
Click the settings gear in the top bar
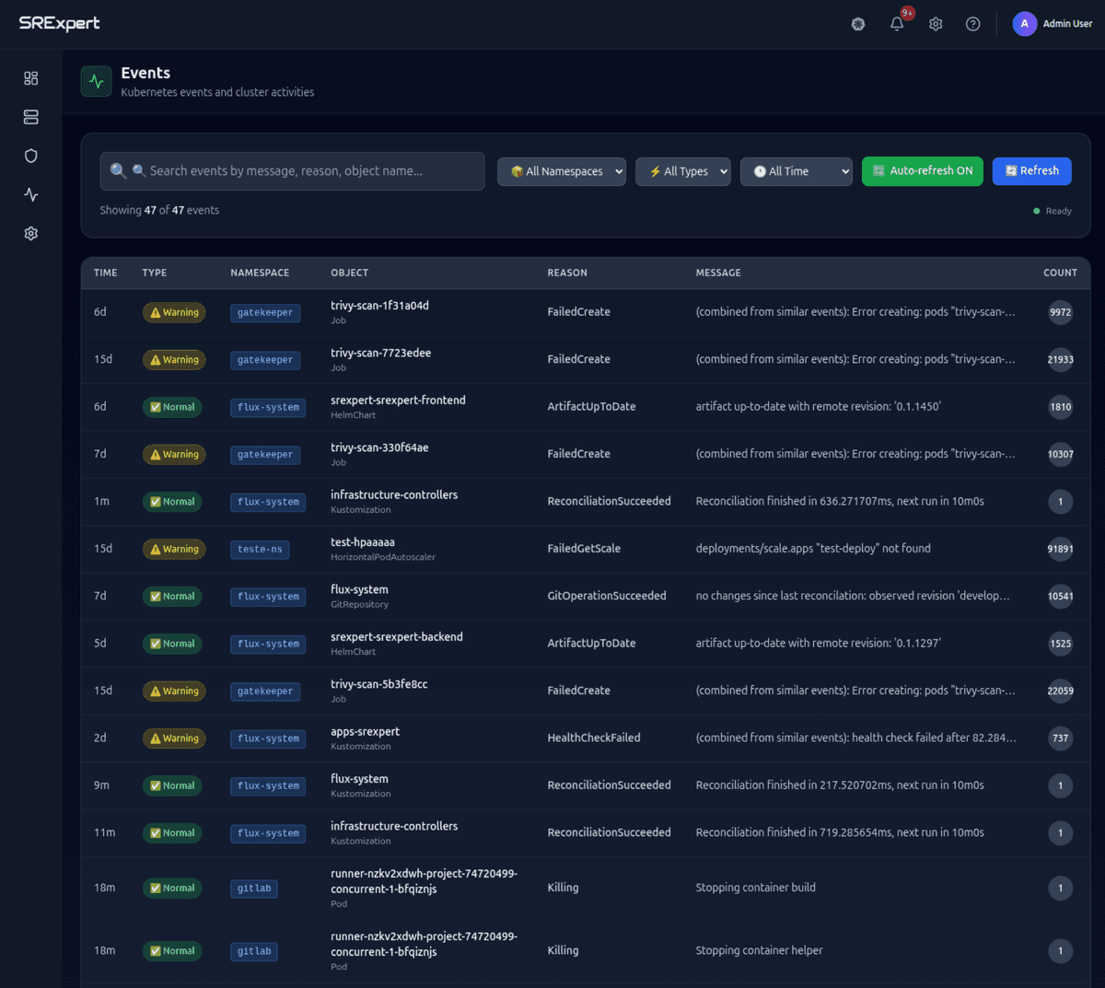[936, 24]
